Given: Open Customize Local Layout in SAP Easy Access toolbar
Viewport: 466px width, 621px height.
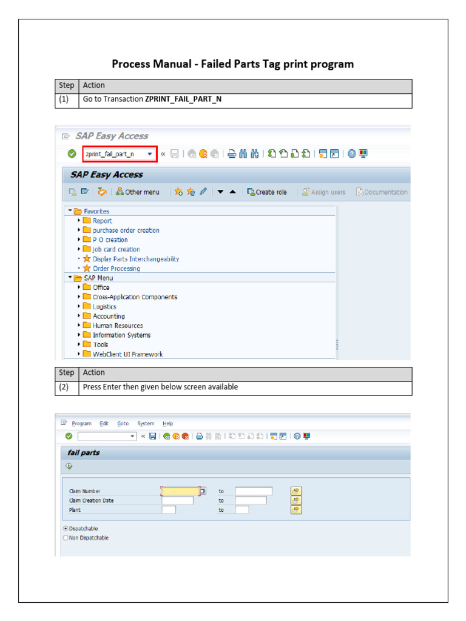Looking at the screenshot, I should click(x=363, y=153).
